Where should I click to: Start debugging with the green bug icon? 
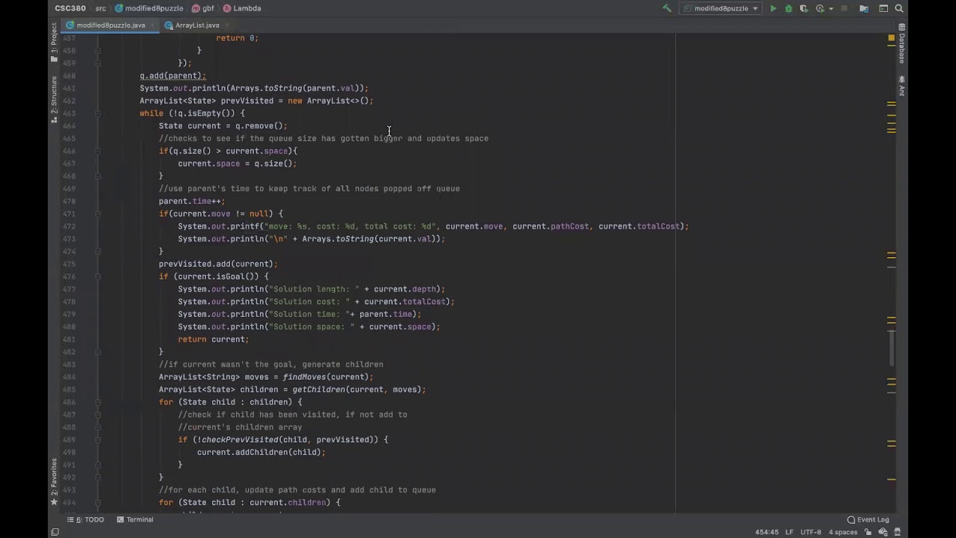click(788, 8)
